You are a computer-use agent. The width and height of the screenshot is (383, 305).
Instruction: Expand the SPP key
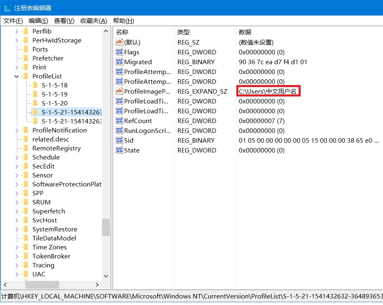point(17,193)
